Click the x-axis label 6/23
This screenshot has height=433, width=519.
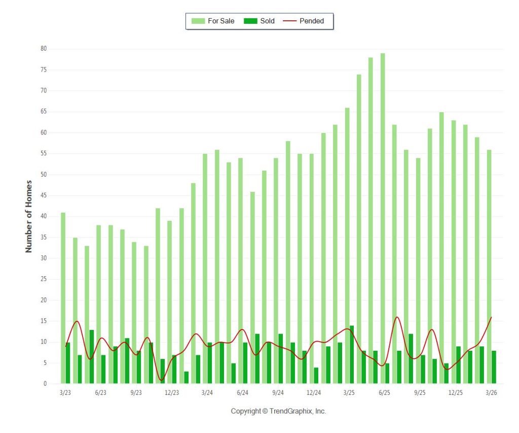pos(101,392)
